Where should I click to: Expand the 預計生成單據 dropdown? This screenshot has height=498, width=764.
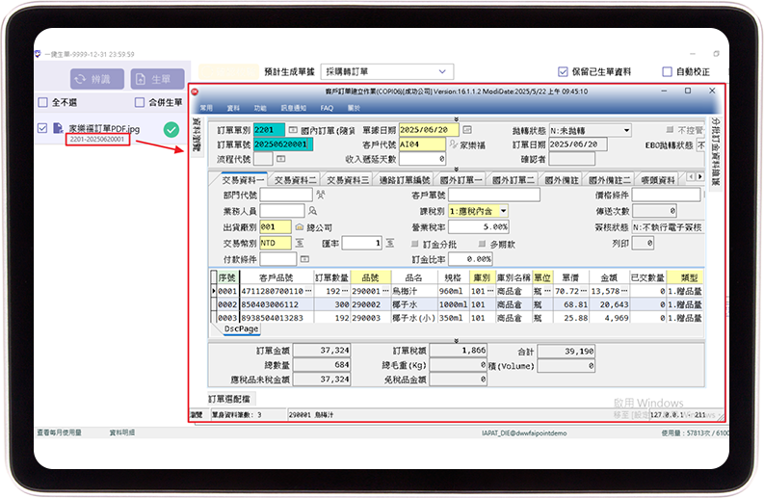pyautogui.click(x=443, y=71)
